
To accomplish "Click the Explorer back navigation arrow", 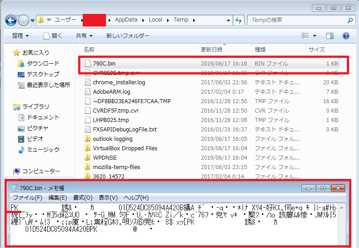I will pyautogui.click(x=11, y=20).
